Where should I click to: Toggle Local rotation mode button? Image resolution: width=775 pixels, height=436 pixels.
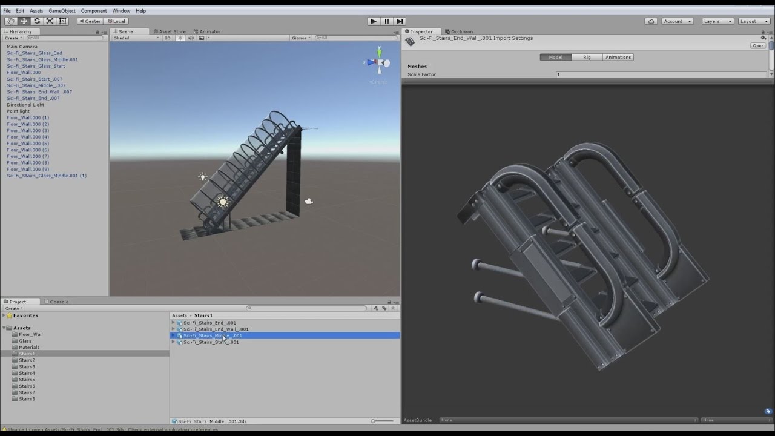(x=116, y=21)
